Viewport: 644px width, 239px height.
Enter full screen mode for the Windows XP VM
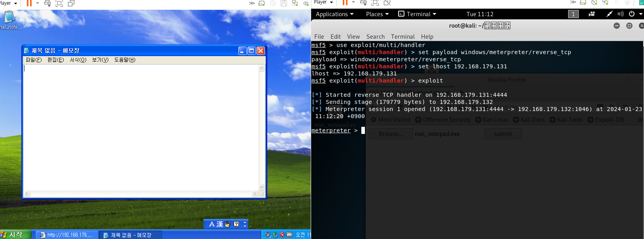pos(59,3)
